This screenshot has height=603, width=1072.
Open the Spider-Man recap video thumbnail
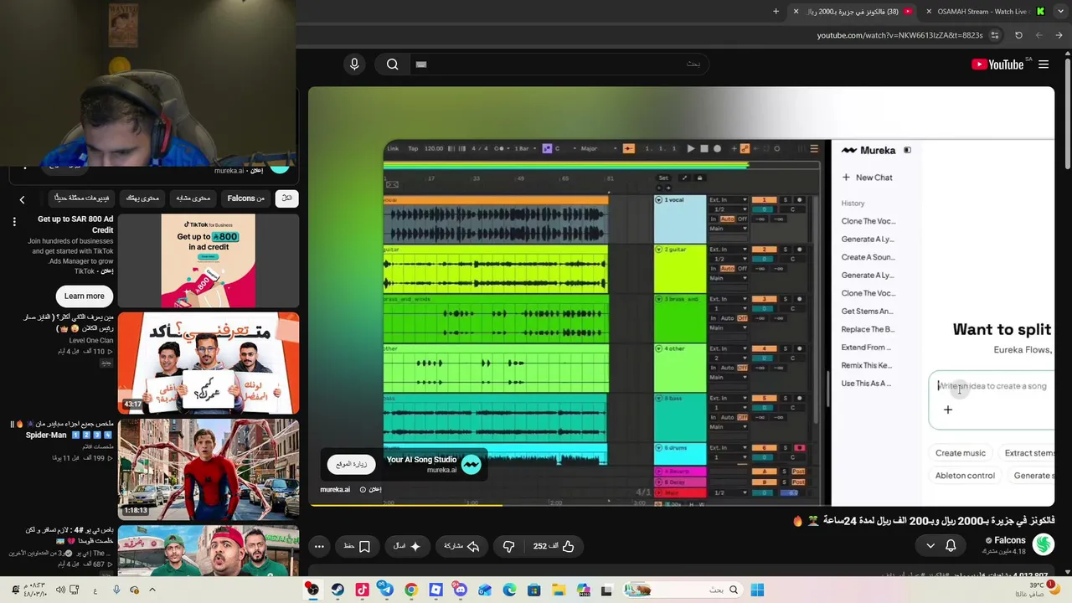tap(209, 469)
